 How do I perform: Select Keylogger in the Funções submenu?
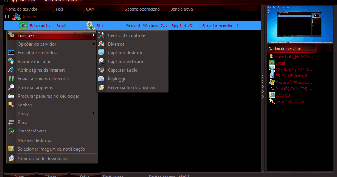tap(132, 79)
